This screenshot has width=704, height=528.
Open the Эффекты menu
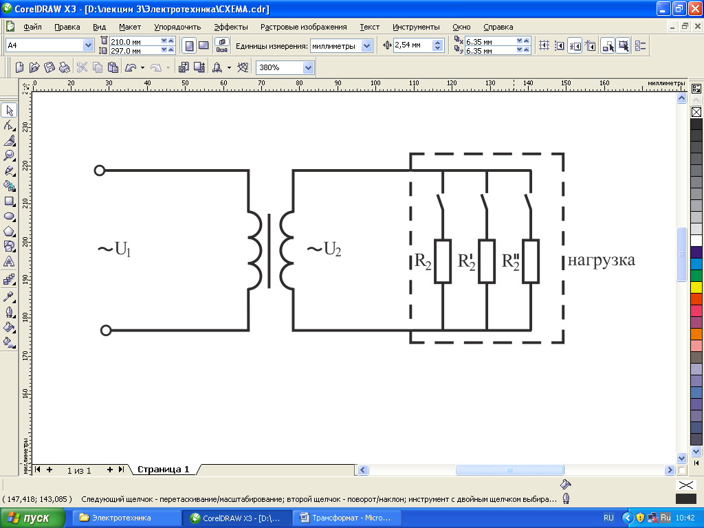(x=231, y=27)
